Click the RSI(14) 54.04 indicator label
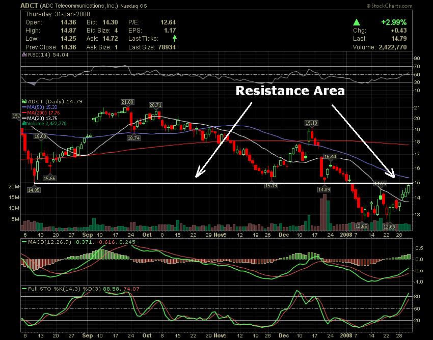433x340 pixels. [x=48, y=54]
